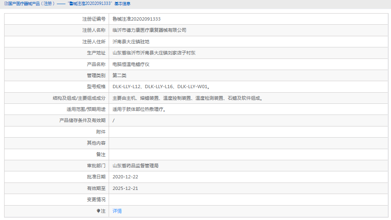Click the 生产地址 label
Image resolution: width=391 pixels, height=220 pixels.
[x=96, y=53]
